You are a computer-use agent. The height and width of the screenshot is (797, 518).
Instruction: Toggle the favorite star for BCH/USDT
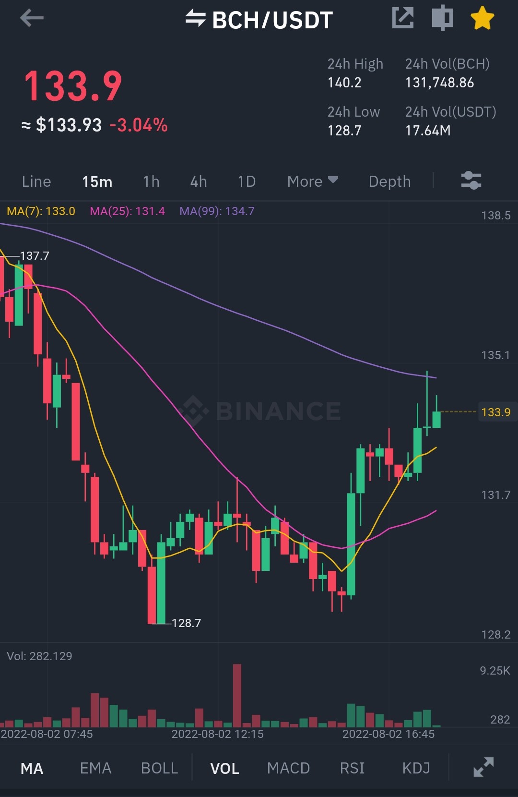[482, 19]
